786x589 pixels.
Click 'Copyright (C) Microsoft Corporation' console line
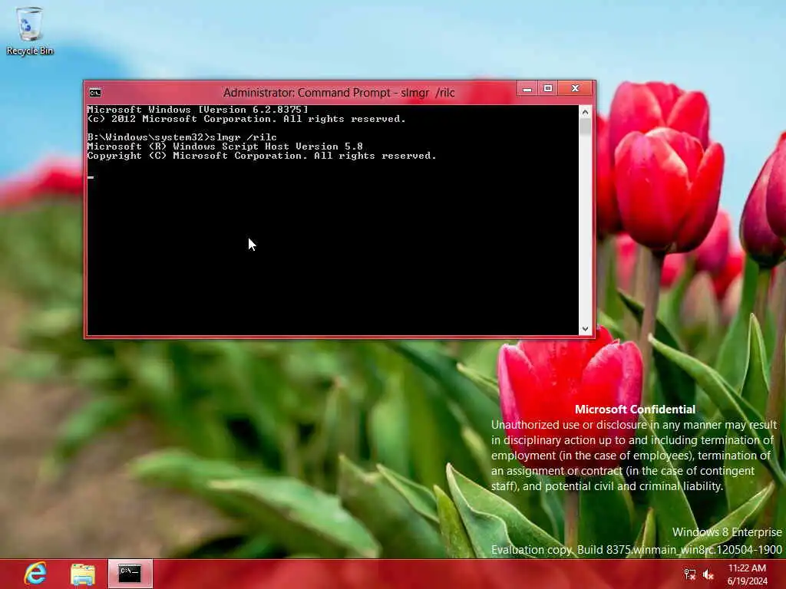click(x=262, y=156)
